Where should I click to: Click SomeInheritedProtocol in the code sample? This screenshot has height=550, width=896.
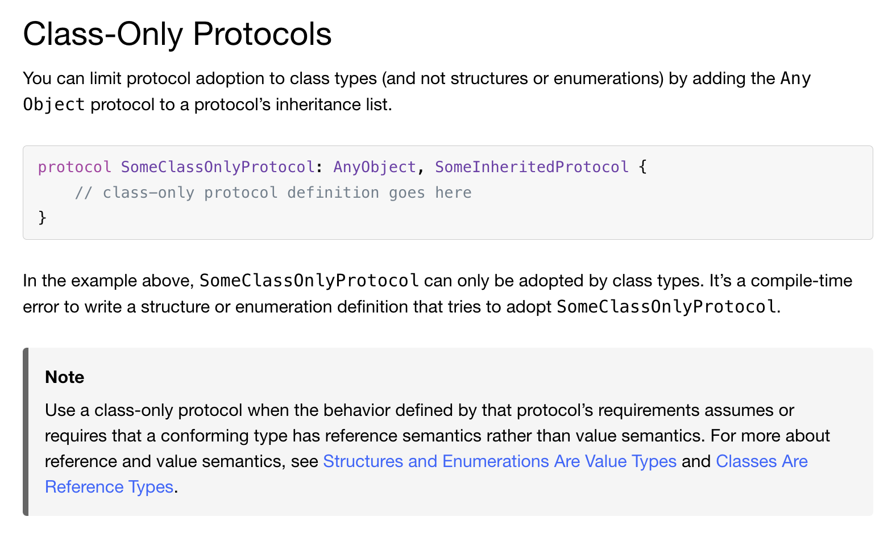tap(532, 167)
